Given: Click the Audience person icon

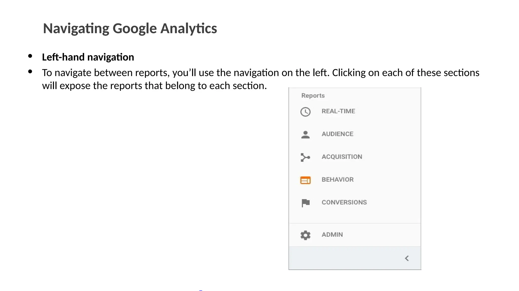Looking at the screenshot, I should pyautogui.click(x=305, y=135).
